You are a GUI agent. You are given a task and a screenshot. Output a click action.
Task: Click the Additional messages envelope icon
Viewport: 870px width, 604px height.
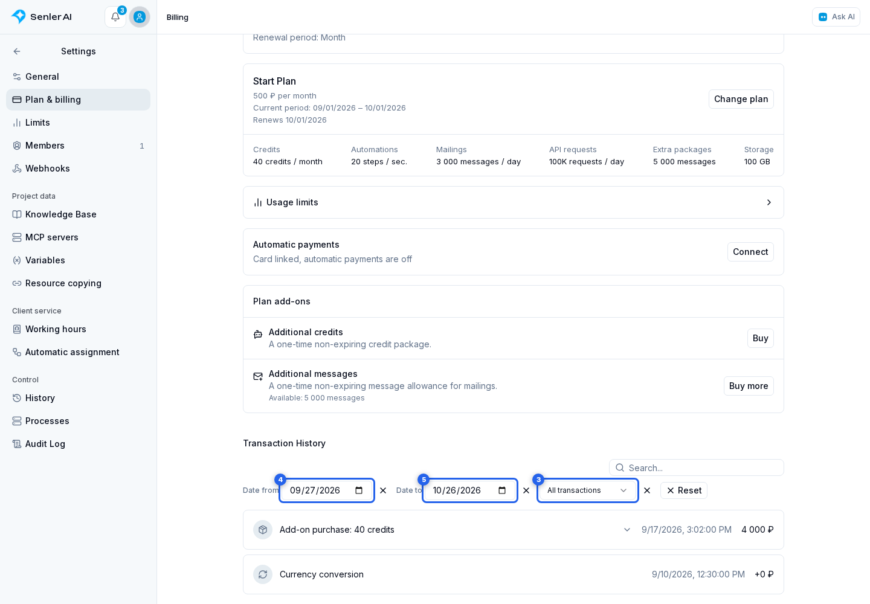click(x=258, y=376)
